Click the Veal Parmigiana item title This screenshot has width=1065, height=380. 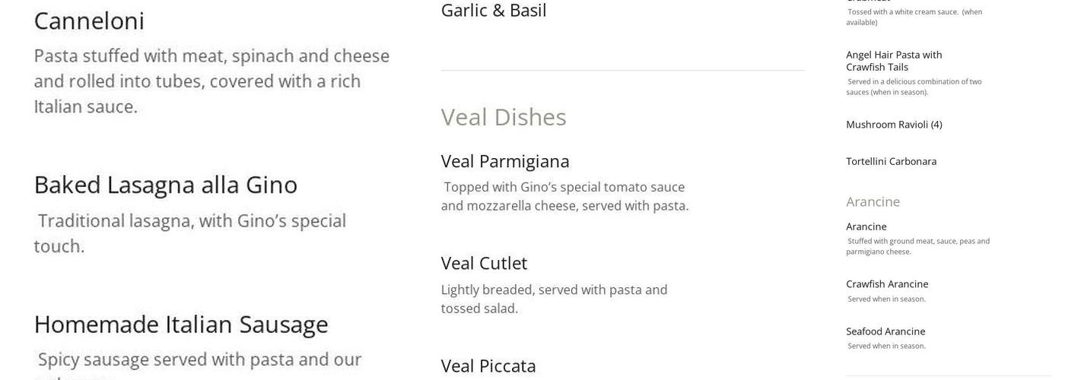pyautogui.click(x=505, y=161)
